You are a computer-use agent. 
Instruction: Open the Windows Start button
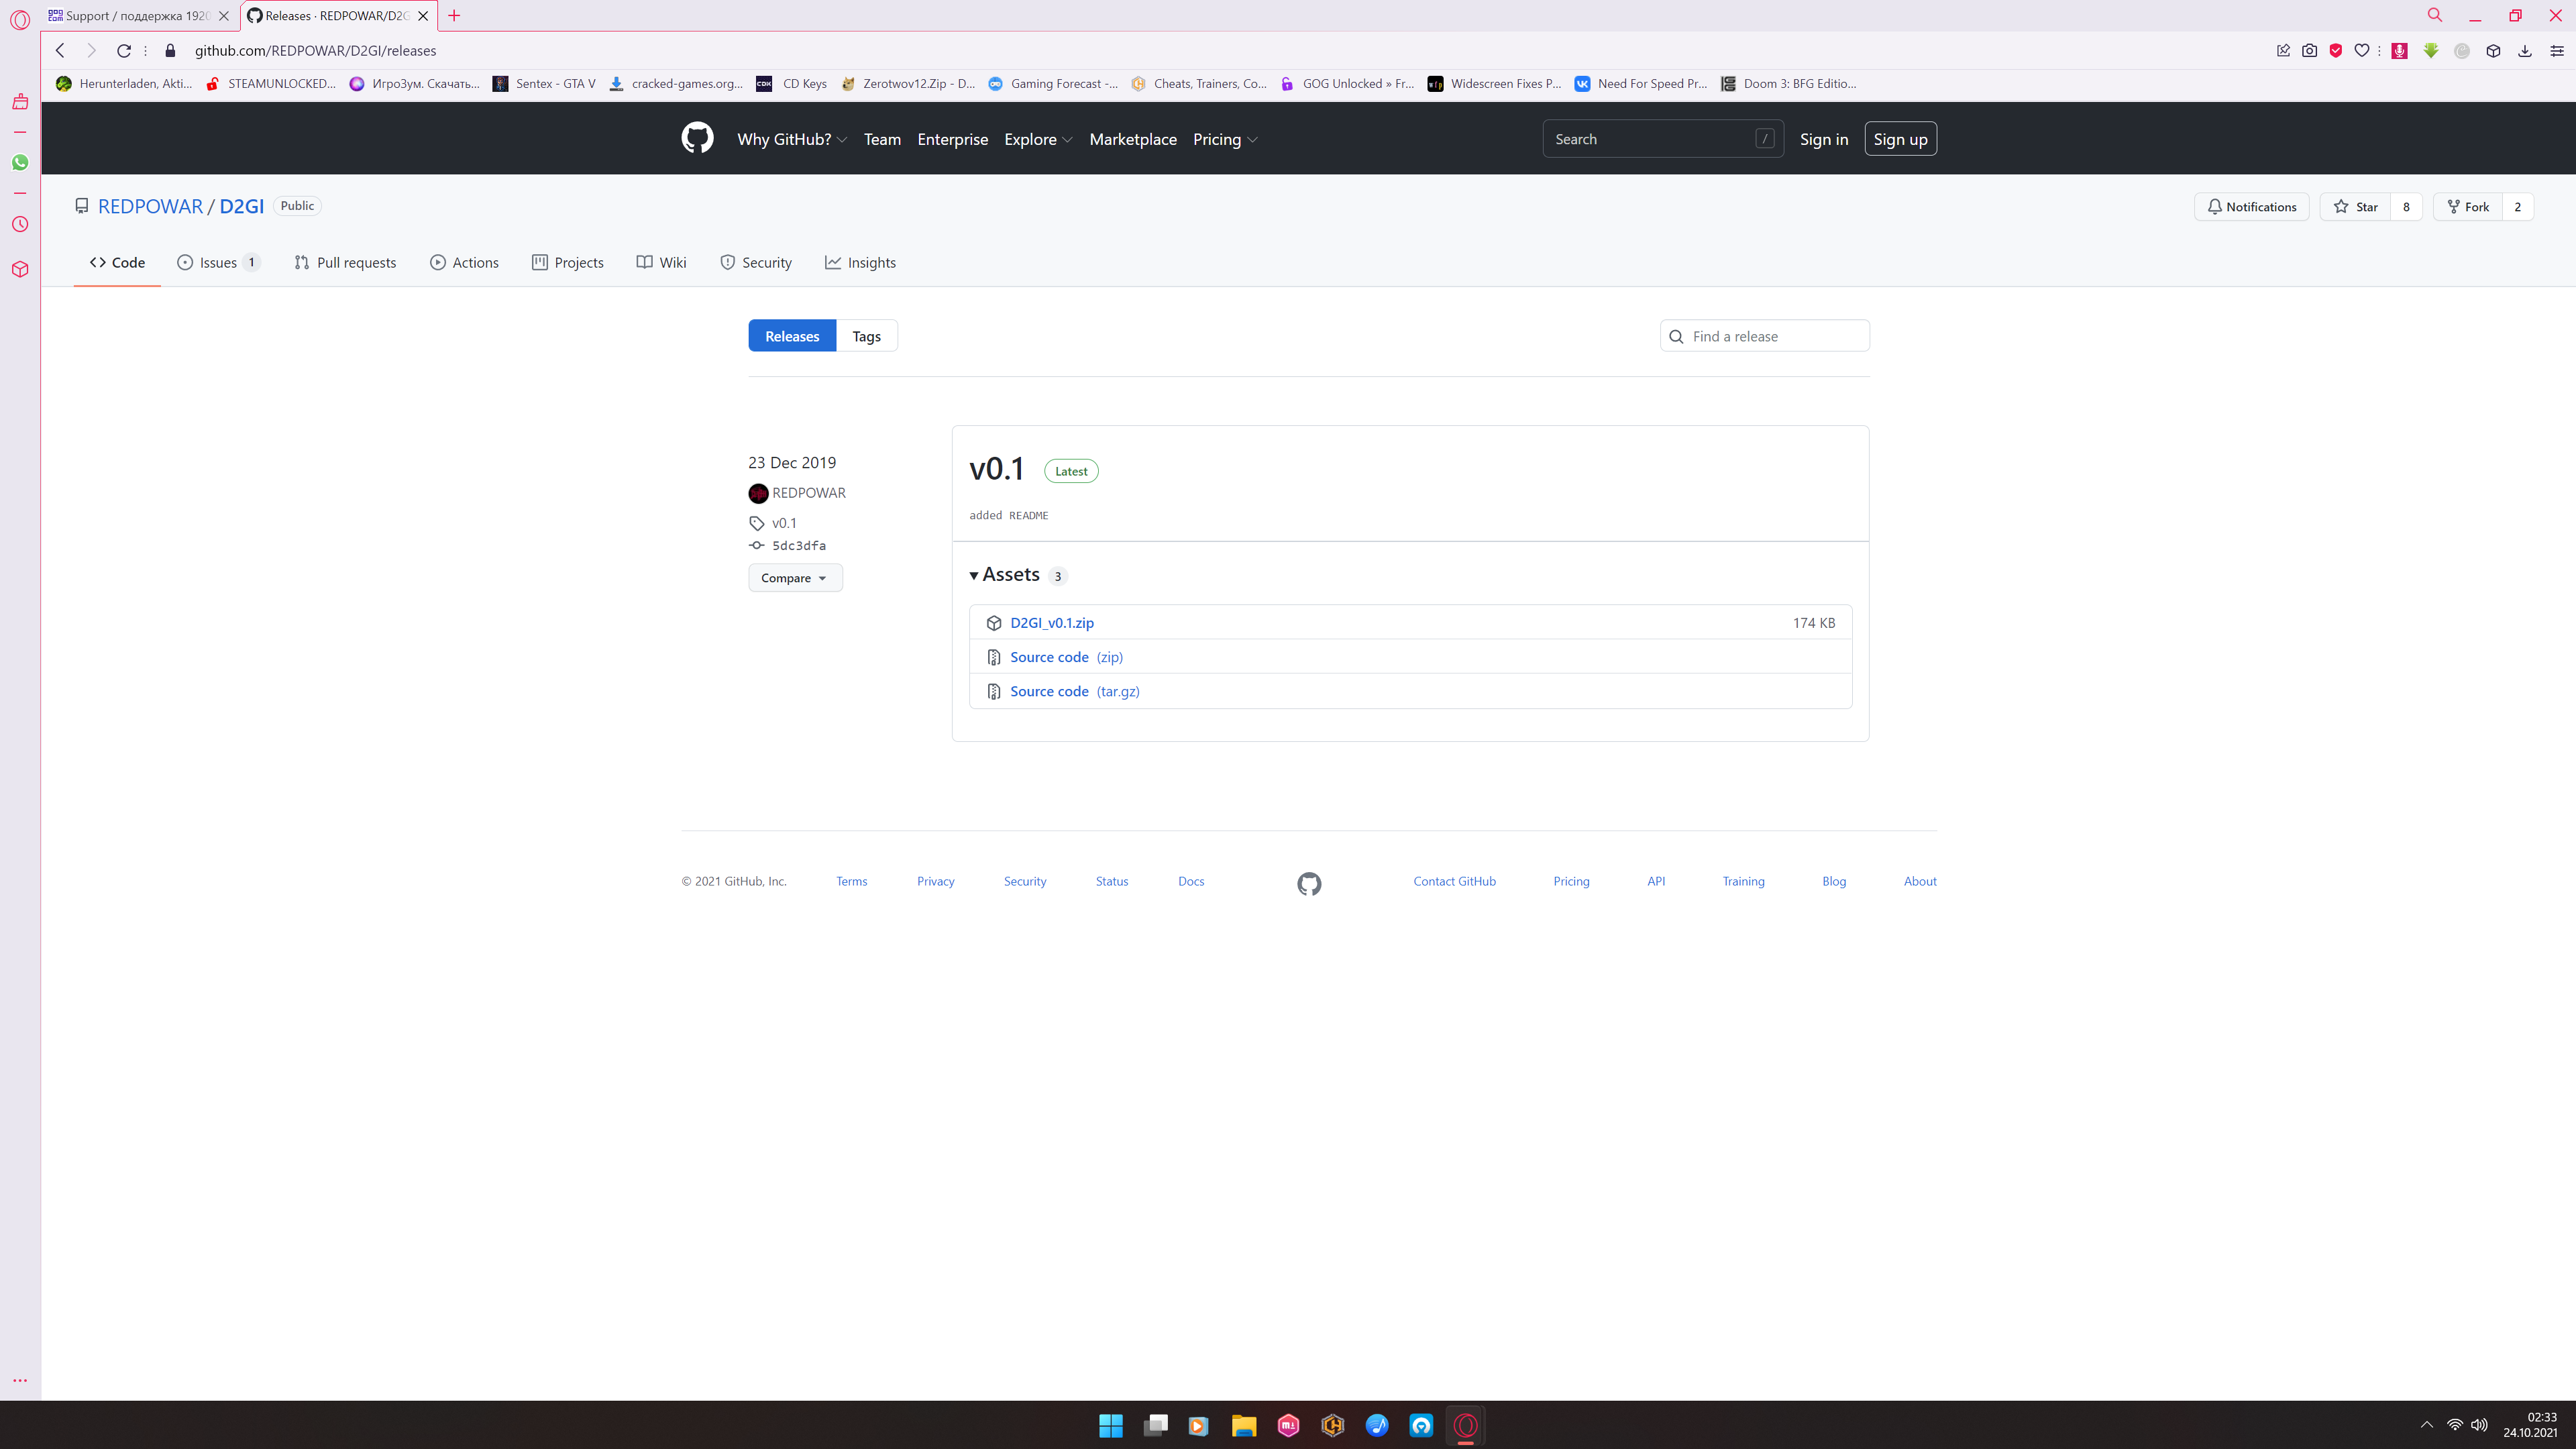1110,1425
